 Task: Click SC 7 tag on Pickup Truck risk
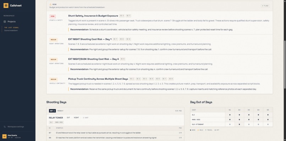(164, 79)
